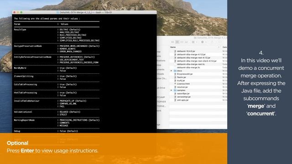Click the Terminal green zoom button
The image size is (292, 164).
click(21, 12)
